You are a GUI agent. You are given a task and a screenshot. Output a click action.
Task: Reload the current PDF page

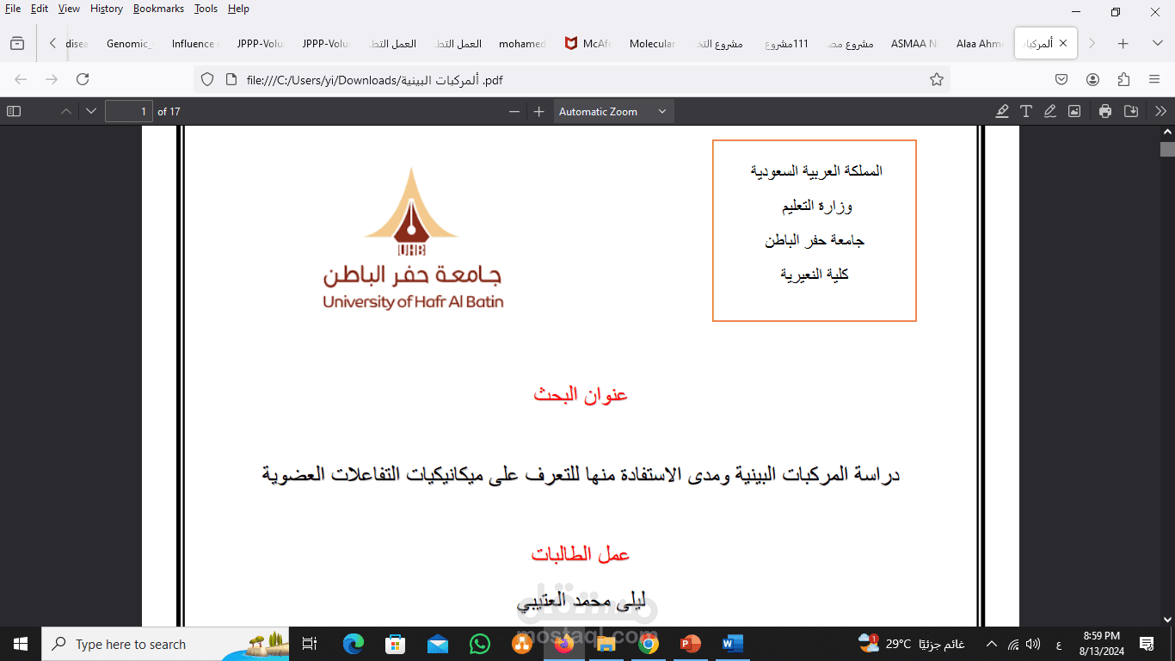[x=83, y=78]
